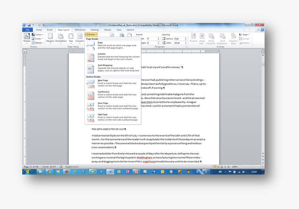
Task: Open the Windows Start menu
Action: click(27, 172)
